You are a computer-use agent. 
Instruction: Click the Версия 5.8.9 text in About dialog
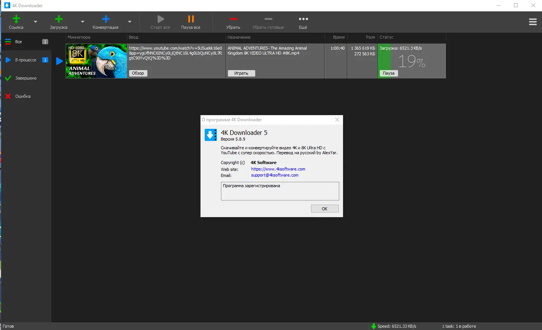(233, 139)
